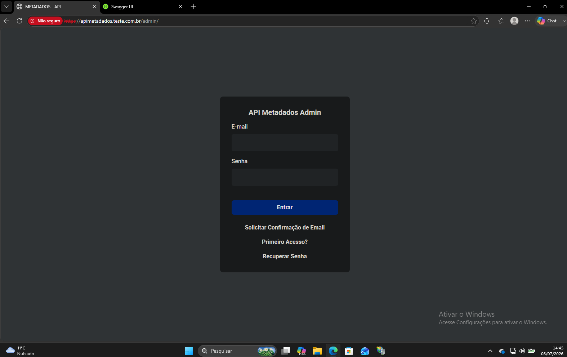Click the Entrar login button
This screenshot has height=357, width=567.
(285, 207)
